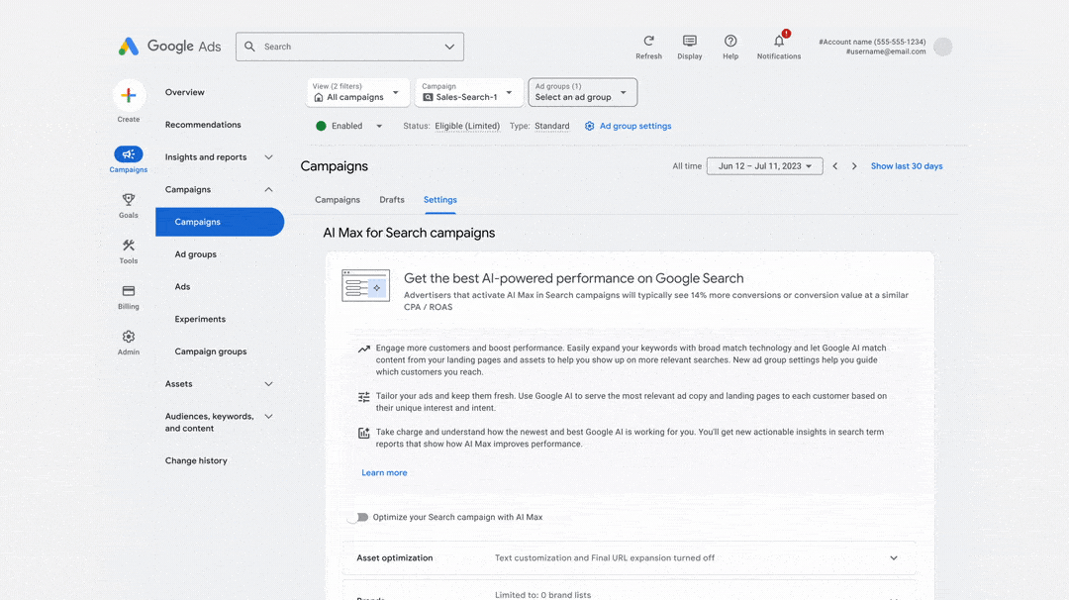Select Ad groups in the sidebar menu
This screenshot has height=600, width=1069.
(x=196, y=254)
